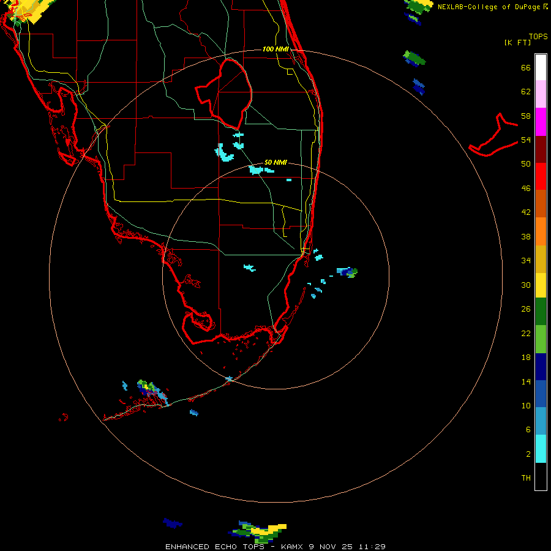
Task: Click the legend value 50
Action: coord(526,164)
